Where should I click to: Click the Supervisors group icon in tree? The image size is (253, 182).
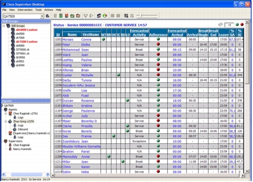coord(6,141)
